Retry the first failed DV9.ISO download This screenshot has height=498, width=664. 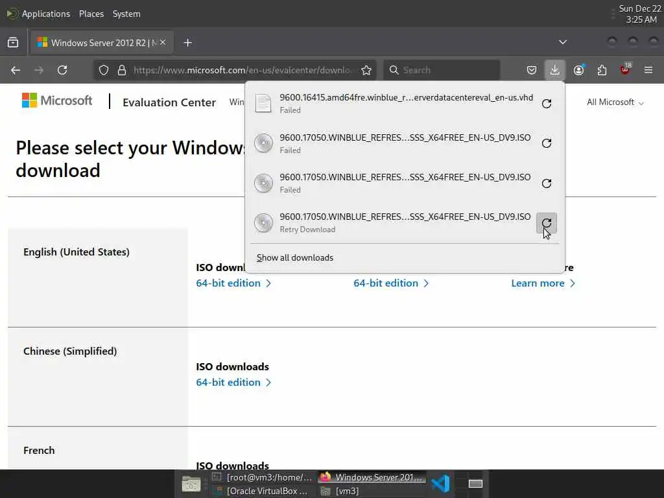click(x=547, y=143)
